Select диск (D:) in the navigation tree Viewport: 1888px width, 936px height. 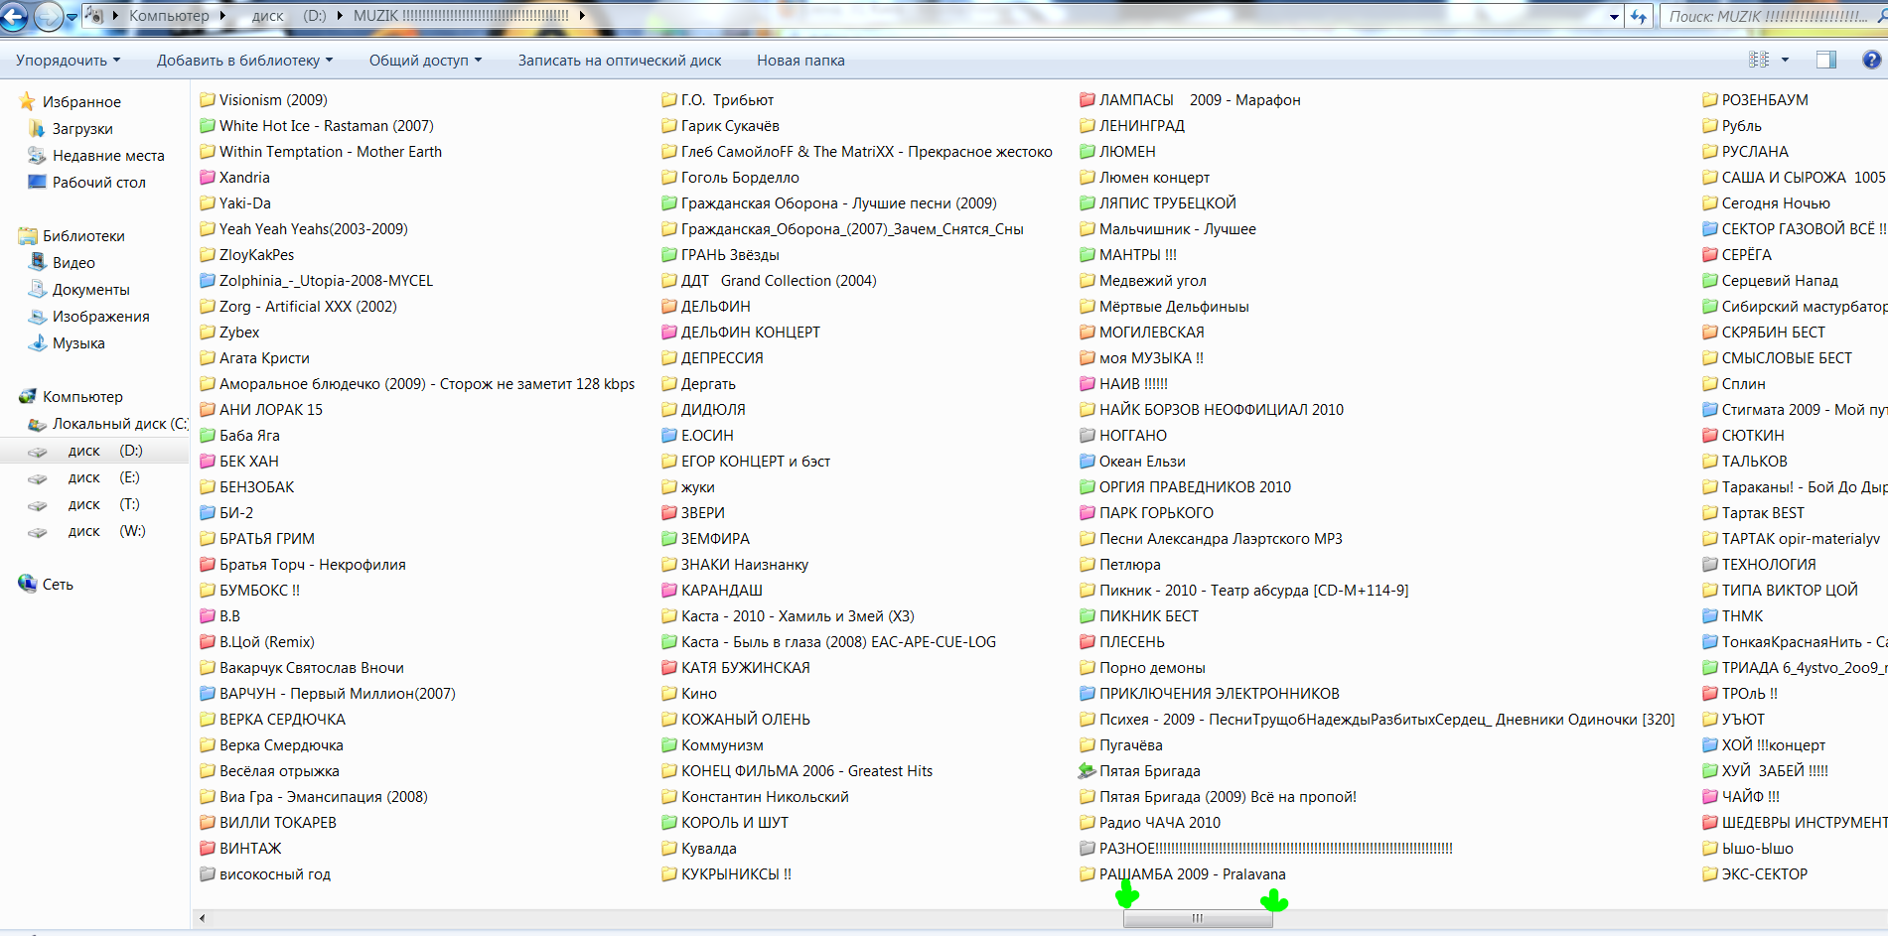click(x=94, y=451)
